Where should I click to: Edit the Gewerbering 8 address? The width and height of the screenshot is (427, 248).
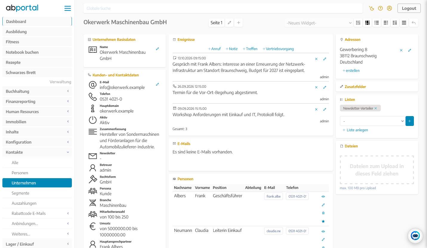(410, 50)
